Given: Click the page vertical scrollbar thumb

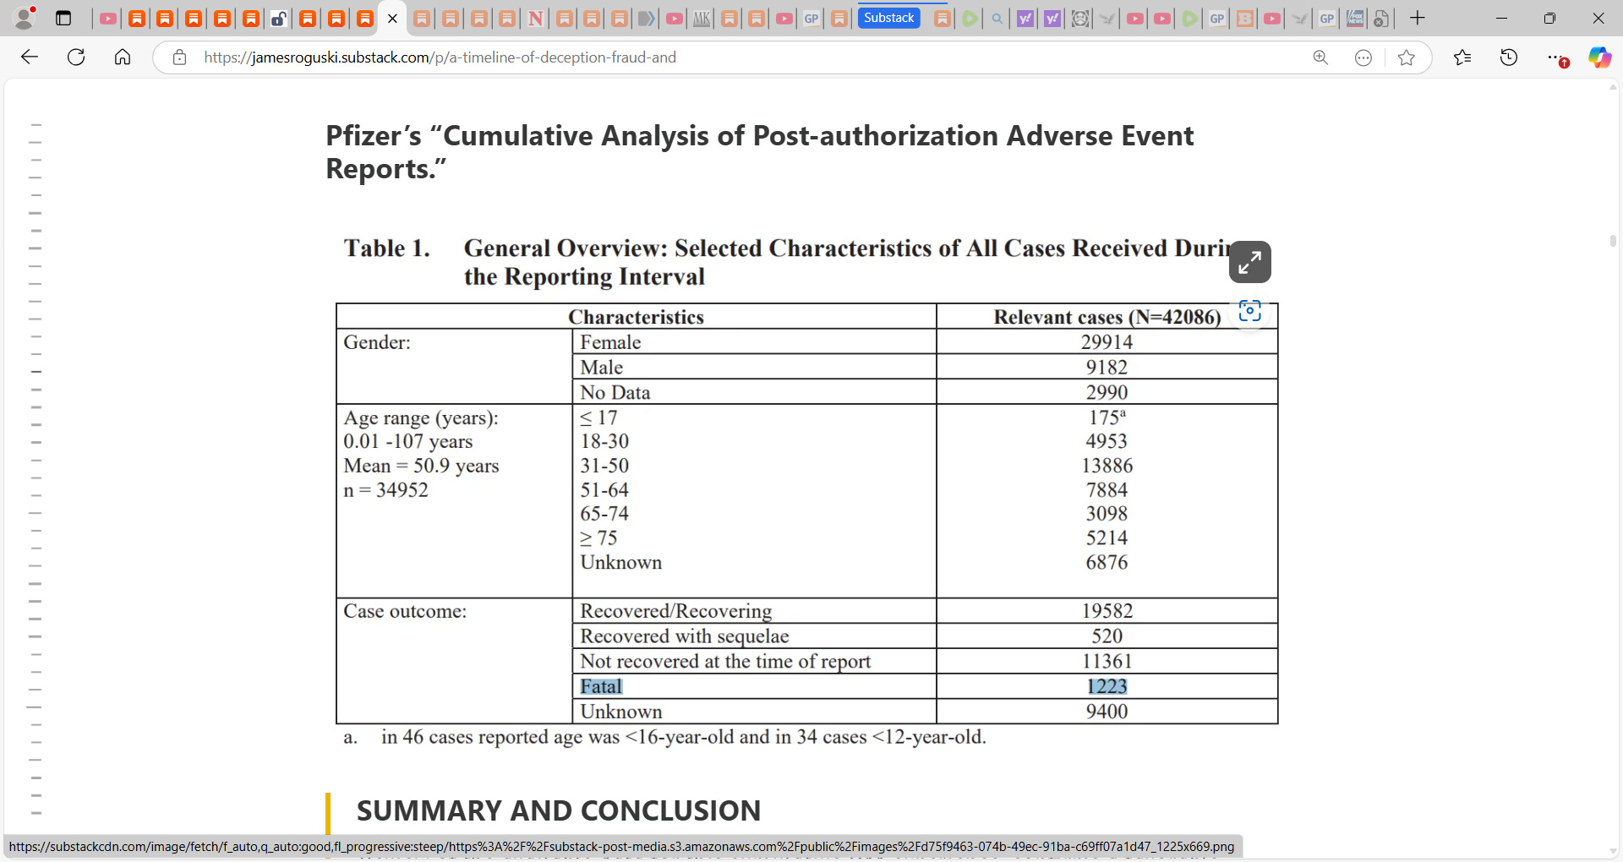Looking at the screenshot, I should click(x=1614, y=241).
